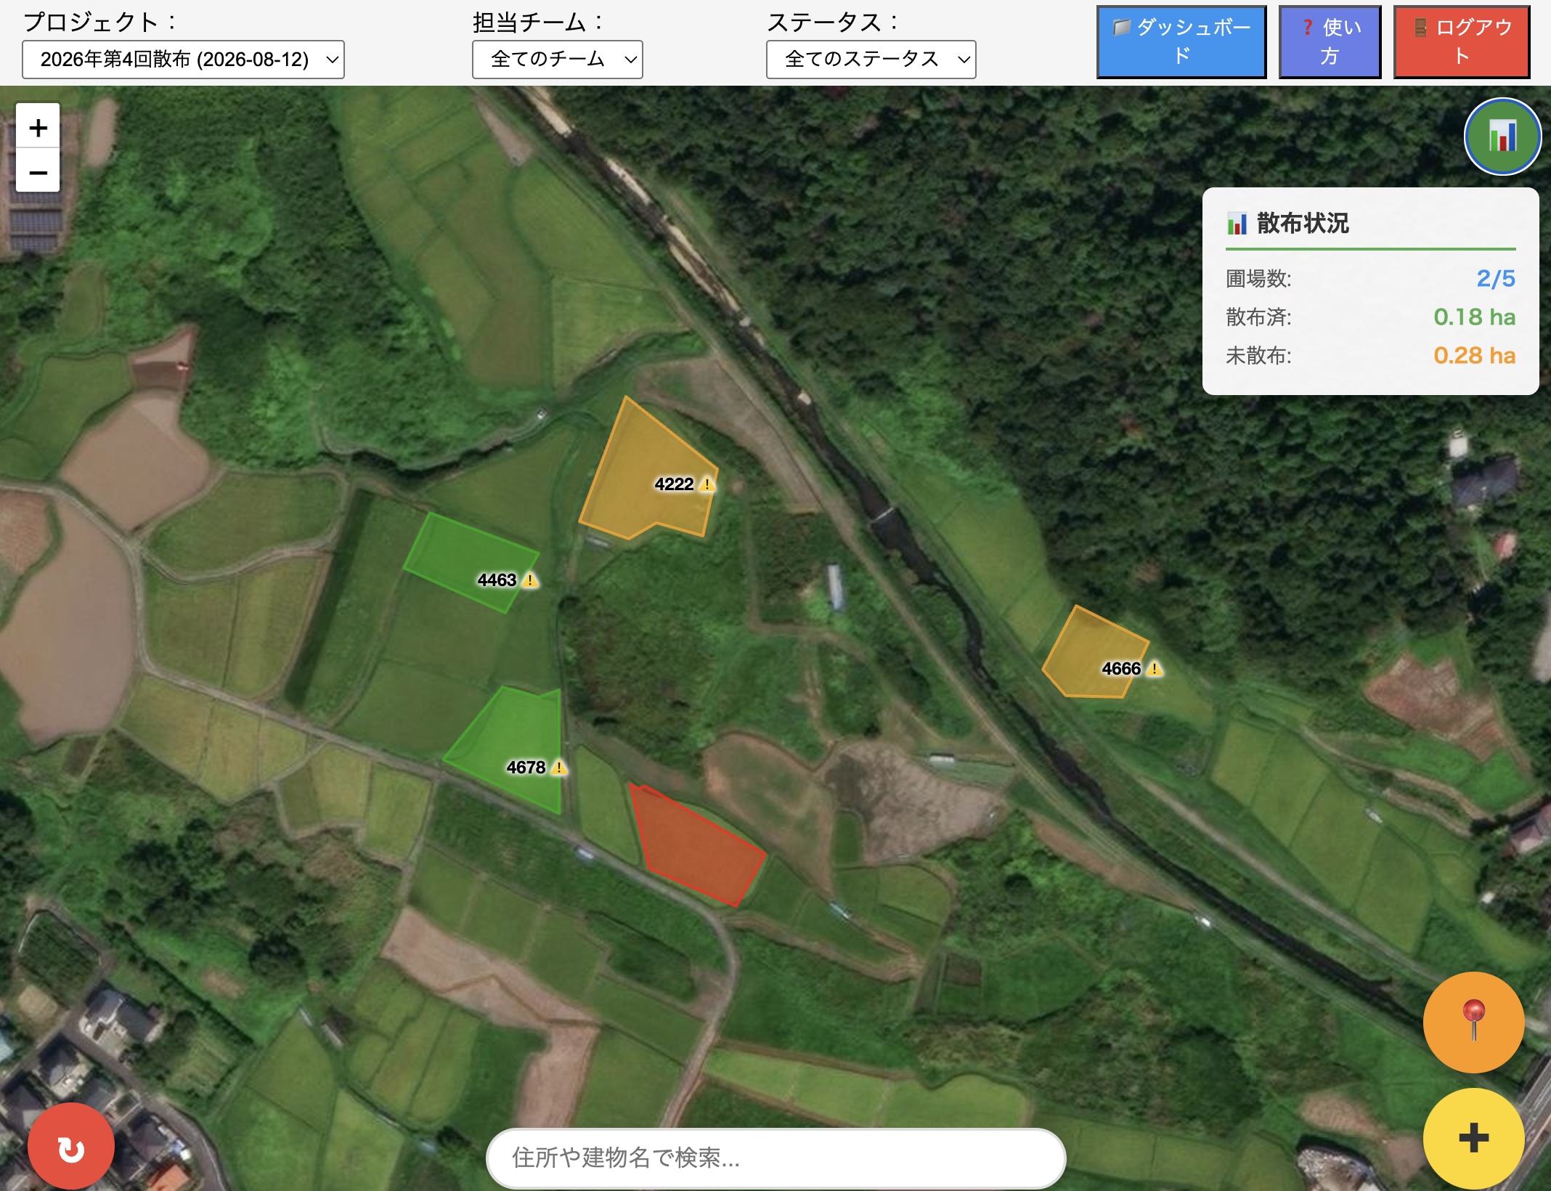Click field number label 4222
This screenshot has height=1191, width=1551.
[x=674, y=484]
